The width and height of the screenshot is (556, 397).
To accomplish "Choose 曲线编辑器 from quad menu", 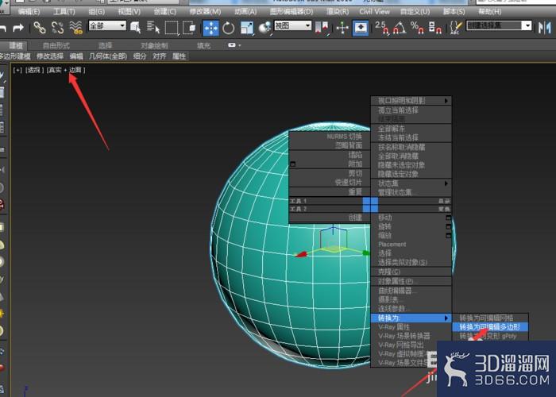I will click(x=411, y=291).
